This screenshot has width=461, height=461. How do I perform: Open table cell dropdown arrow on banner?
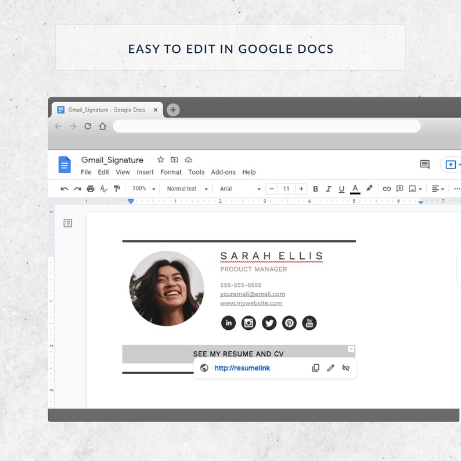click(351, 349)
